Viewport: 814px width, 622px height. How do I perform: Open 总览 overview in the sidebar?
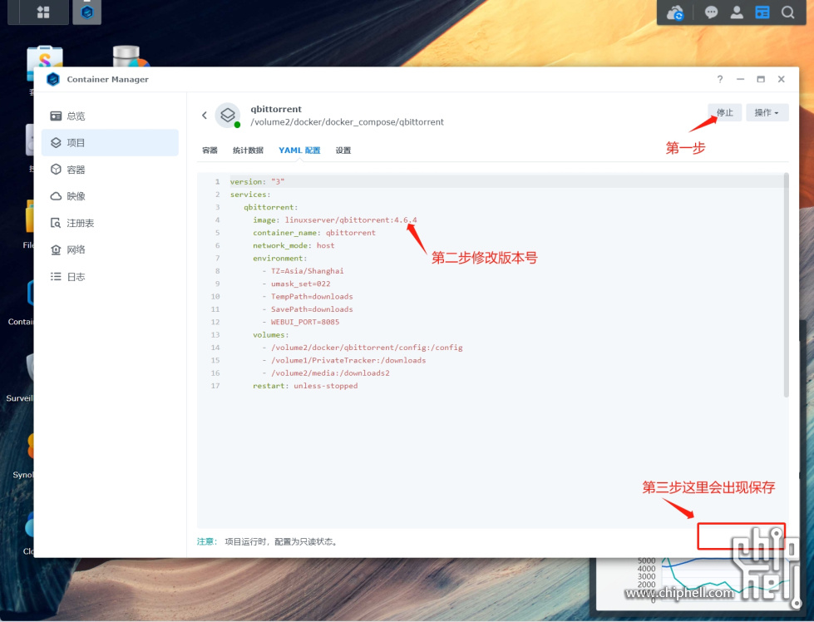tap(110, 116)
